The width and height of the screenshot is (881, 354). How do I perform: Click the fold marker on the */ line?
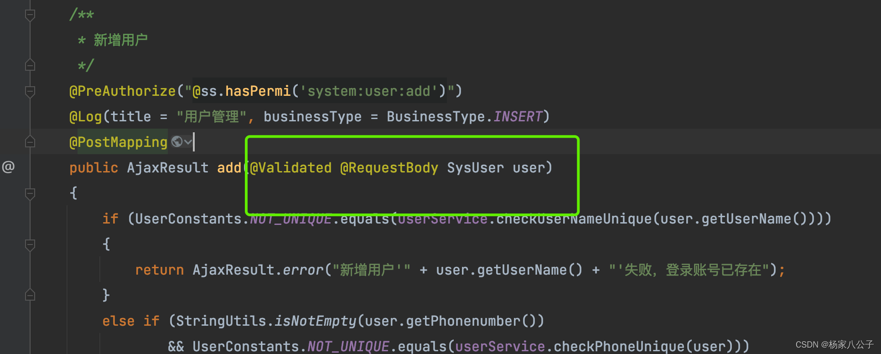[30, 65]
